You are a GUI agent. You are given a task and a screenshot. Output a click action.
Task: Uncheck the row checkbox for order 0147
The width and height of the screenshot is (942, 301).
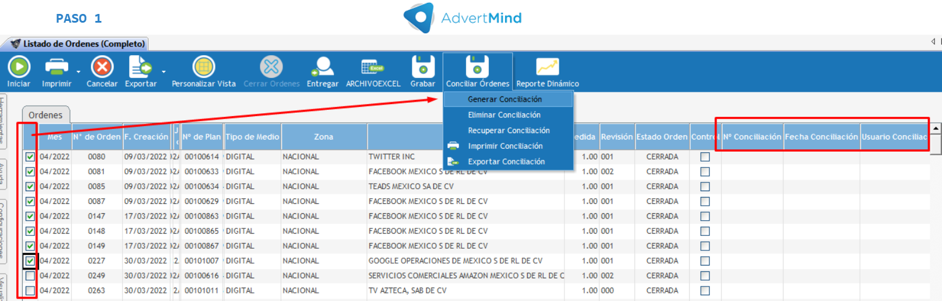click(x=30, y=216)
